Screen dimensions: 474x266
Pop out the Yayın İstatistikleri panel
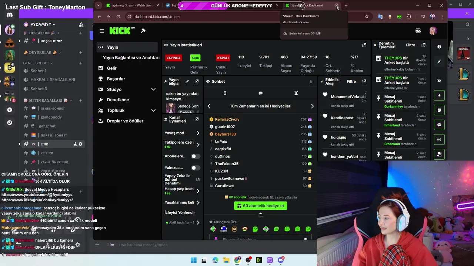point(364,45)
